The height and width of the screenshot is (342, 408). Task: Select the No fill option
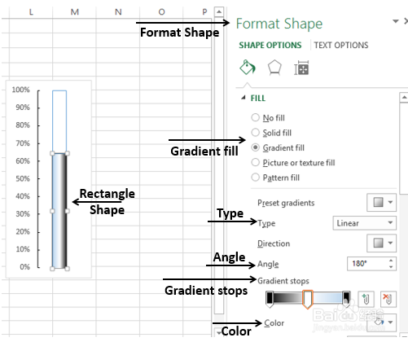[268, 117]
